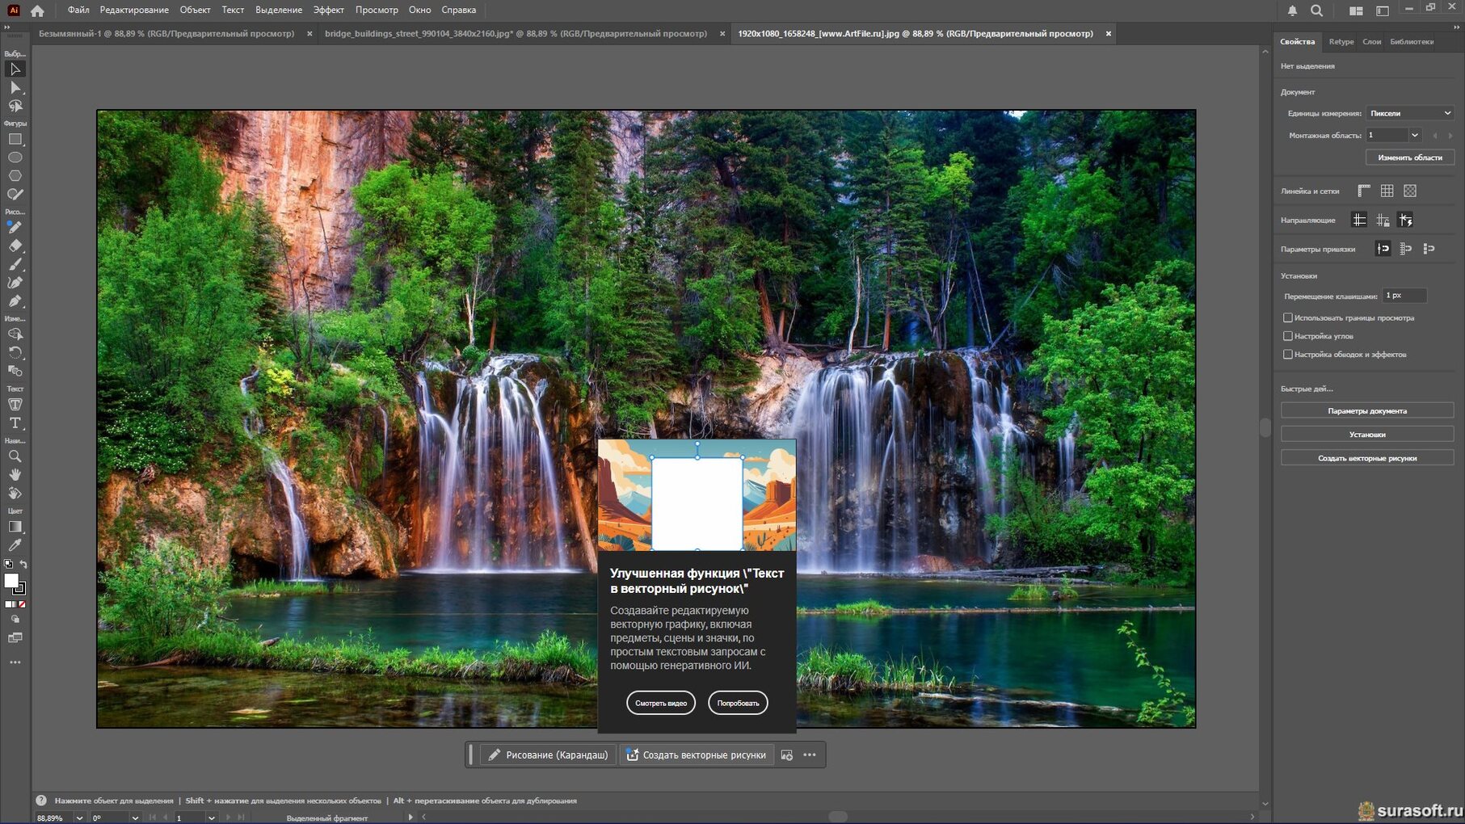Toggle the grid display icon
Image resolution: width=1465 pixels, height=824 pixels.
pos(1387,191)
